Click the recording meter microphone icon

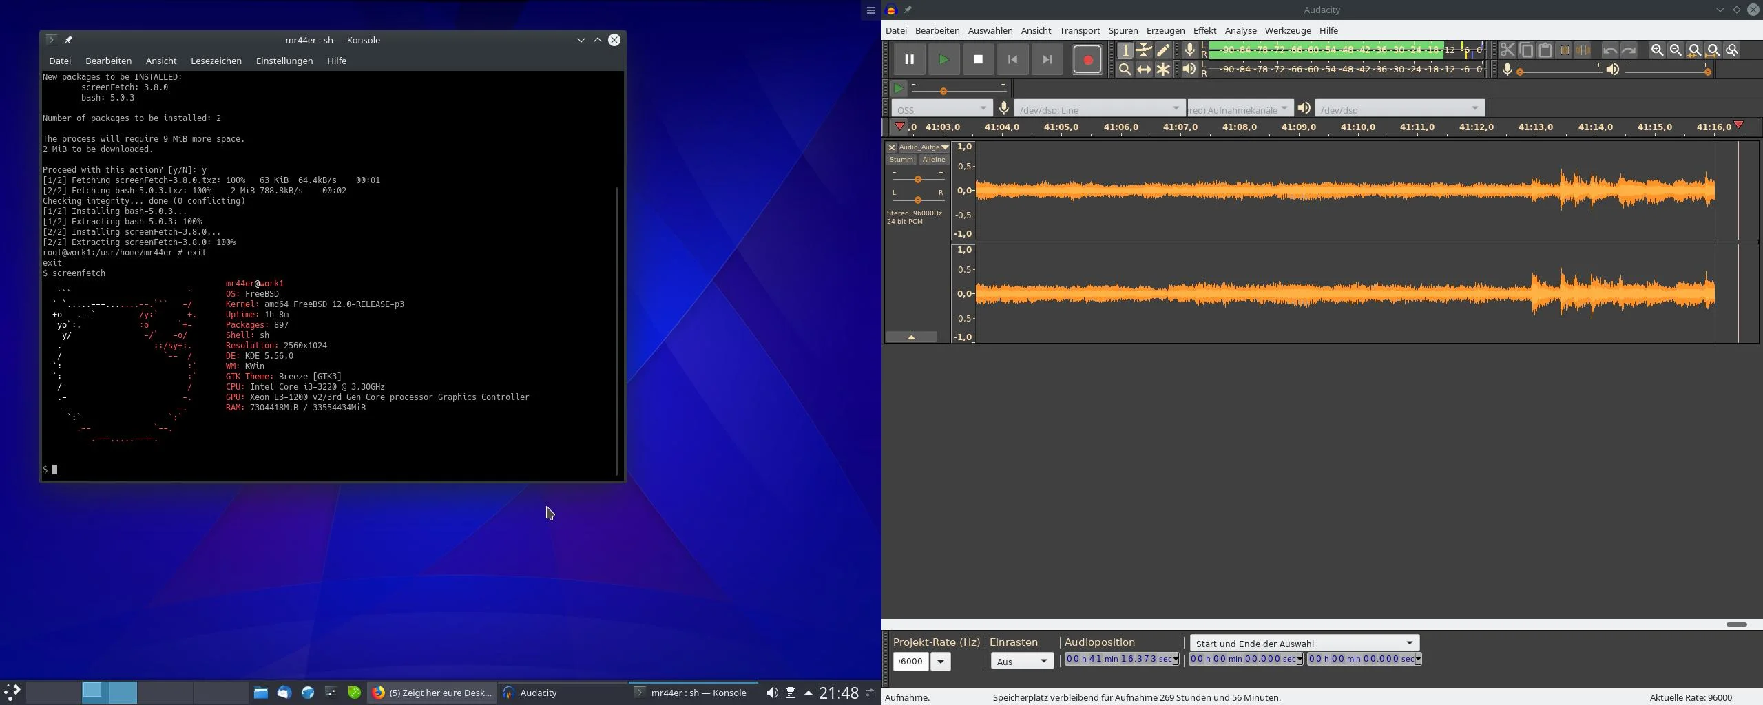tap(1189, 50)
